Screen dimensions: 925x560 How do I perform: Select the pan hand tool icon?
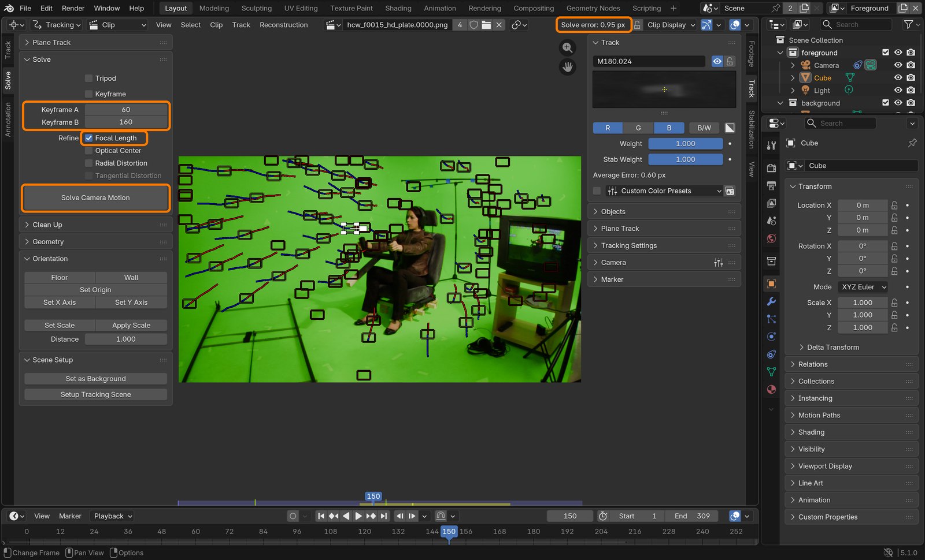[568, 67]
